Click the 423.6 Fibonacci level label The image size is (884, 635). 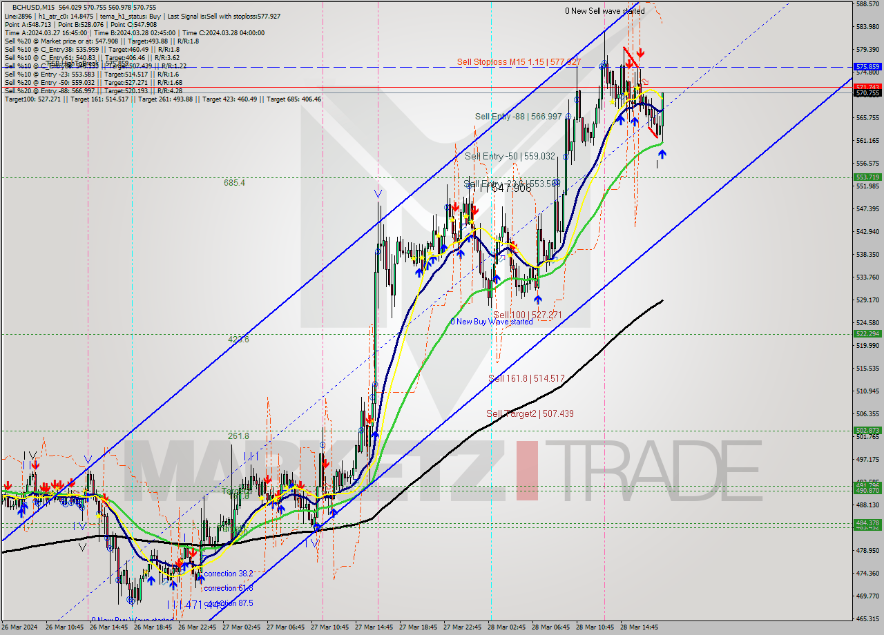(x=239, y=340)
